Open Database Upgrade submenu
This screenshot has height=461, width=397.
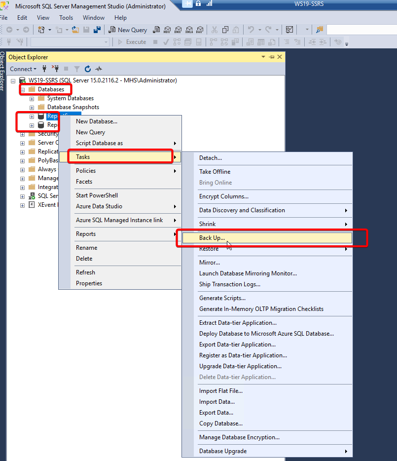coord(267,451)
